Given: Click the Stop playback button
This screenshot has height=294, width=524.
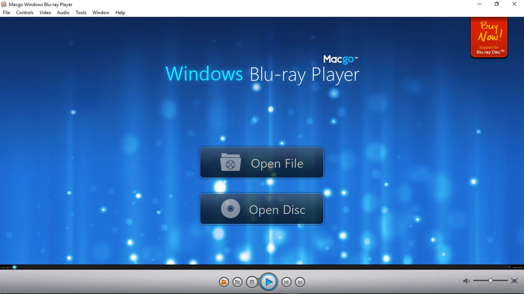Looking at the screenshot, I should click(252, 283).
